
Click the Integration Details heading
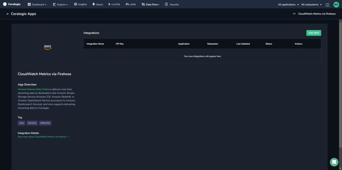[28, 133]
